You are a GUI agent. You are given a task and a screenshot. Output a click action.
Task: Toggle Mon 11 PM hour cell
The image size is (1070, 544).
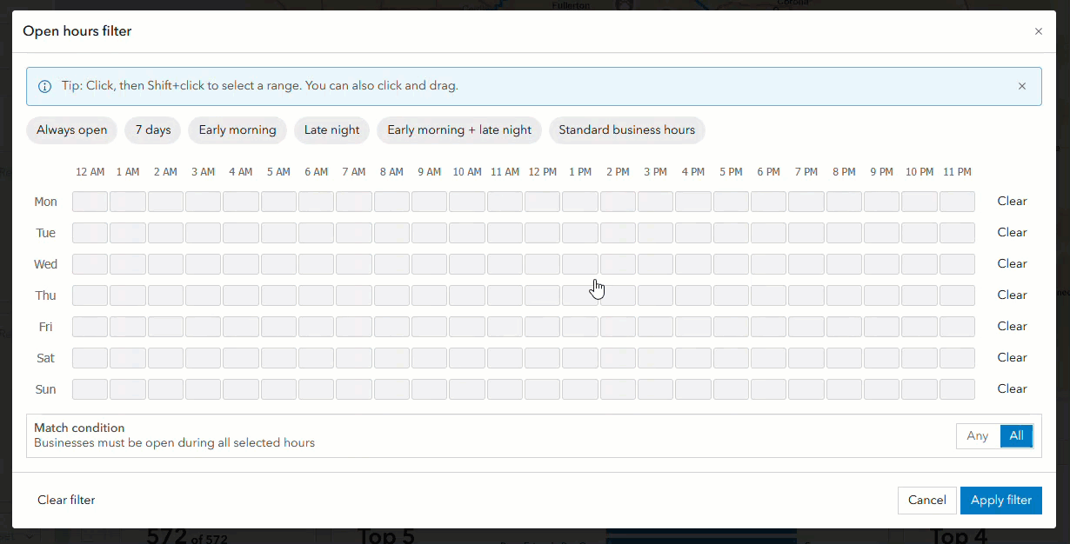click(x=957, y=202)
